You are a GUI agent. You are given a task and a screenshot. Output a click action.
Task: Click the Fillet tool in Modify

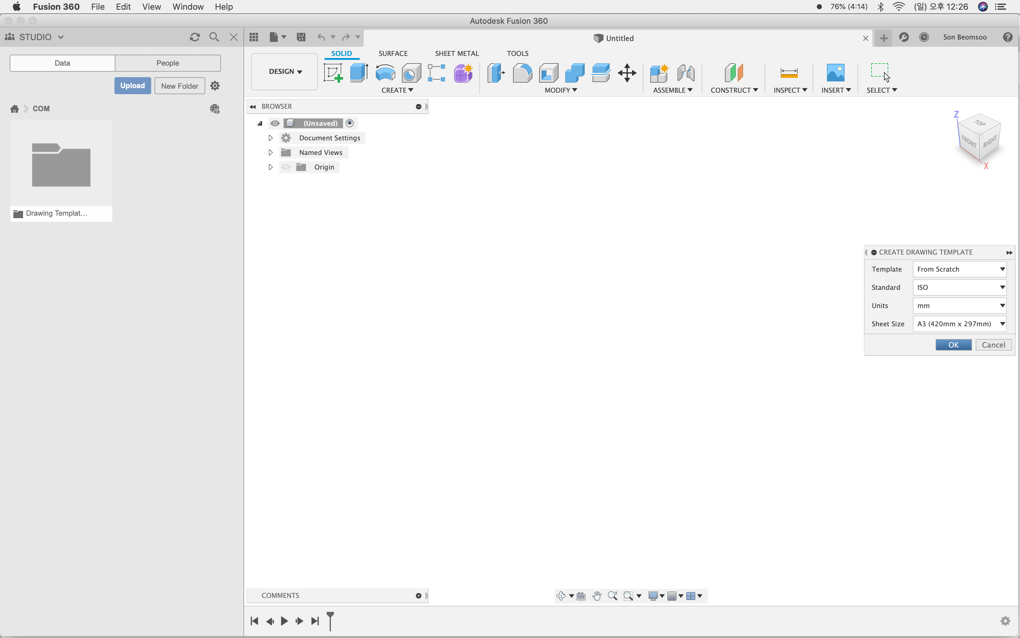point(522,73)
